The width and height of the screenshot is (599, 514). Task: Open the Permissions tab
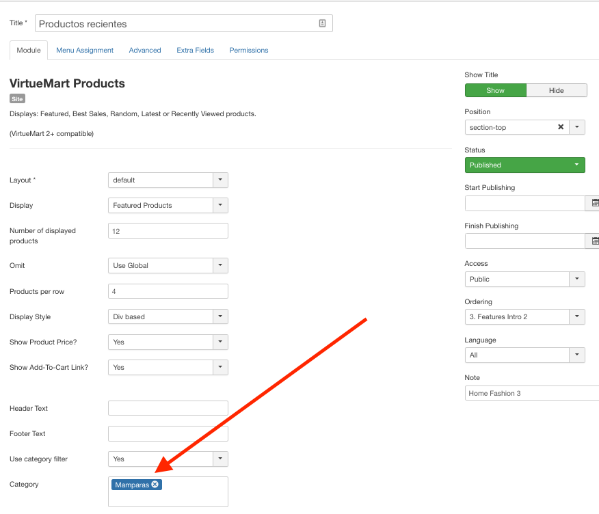tap(249, 50)
